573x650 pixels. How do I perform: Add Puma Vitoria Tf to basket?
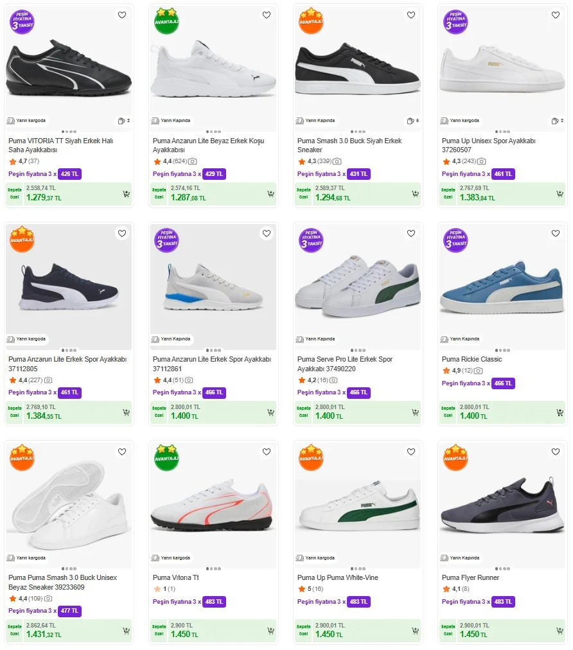pos(270,631)
